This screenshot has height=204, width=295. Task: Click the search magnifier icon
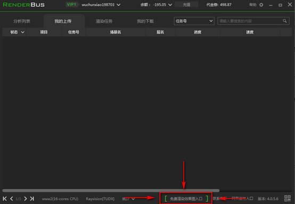point(285,21)
